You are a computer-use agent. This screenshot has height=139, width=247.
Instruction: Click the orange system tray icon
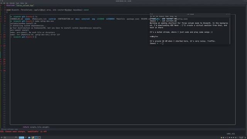tap(222, 137)
